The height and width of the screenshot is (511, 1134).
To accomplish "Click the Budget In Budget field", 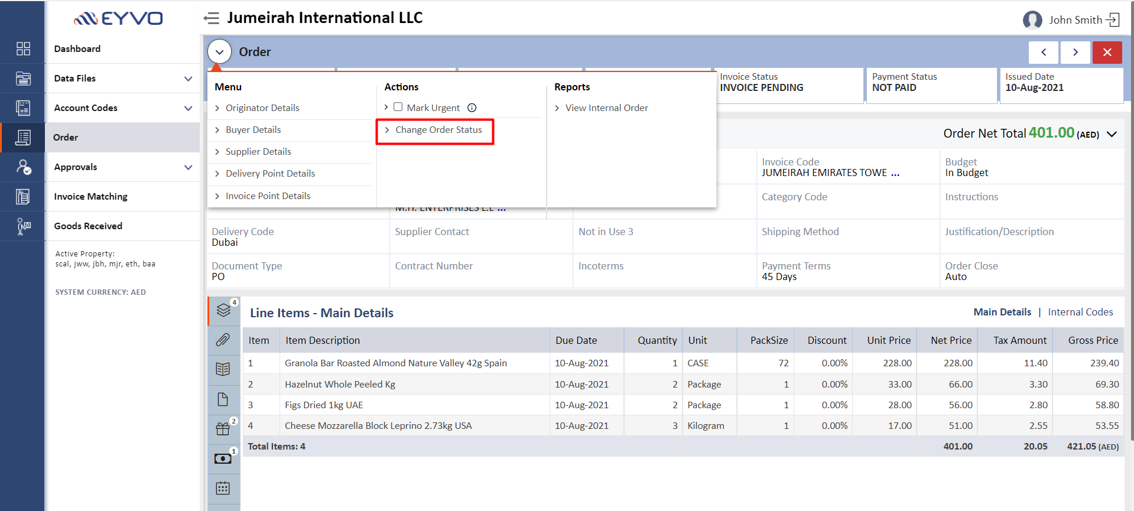I will pos(1032,167).
